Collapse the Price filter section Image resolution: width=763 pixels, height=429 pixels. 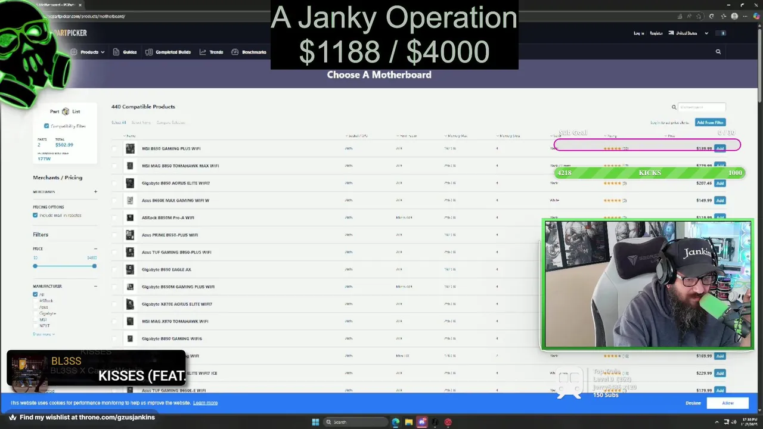tap(95, 248)
